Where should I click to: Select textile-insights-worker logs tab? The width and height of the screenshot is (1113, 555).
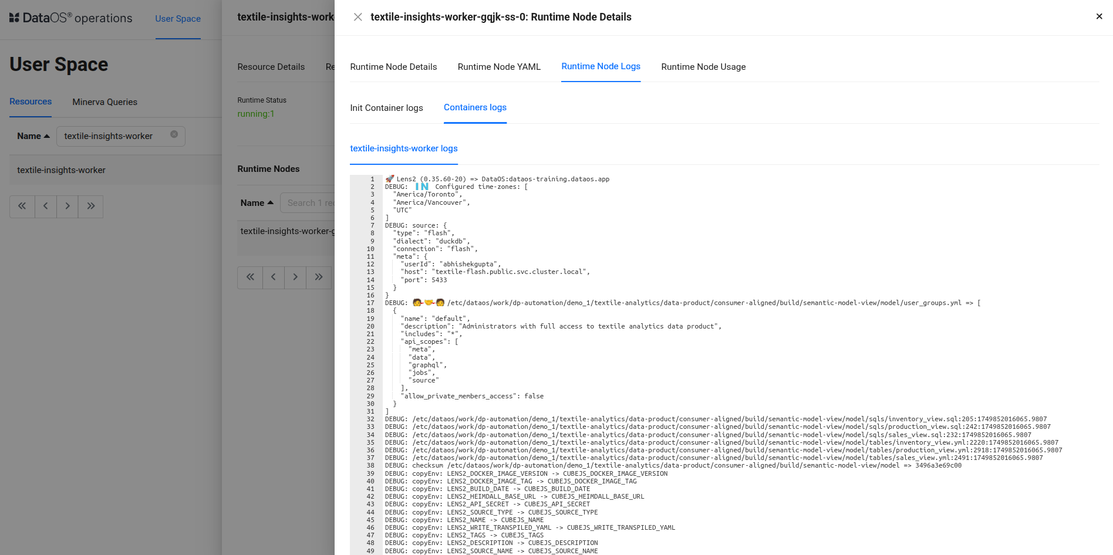(x=404, y=148)
